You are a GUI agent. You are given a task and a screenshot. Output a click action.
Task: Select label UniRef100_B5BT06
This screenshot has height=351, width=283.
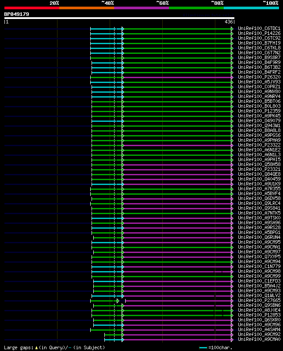(259, 102)
